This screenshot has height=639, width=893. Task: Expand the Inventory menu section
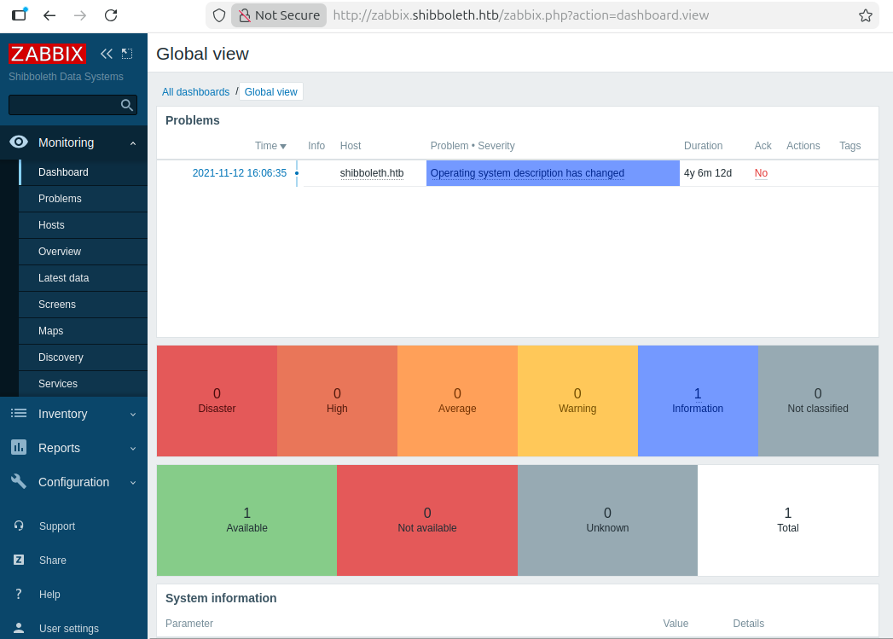(x=133, y=414)
